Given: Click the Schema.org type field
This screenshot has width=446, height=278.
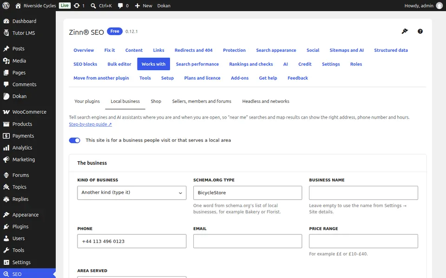Looking at the screenshot, I should click(x=248, y=193).
